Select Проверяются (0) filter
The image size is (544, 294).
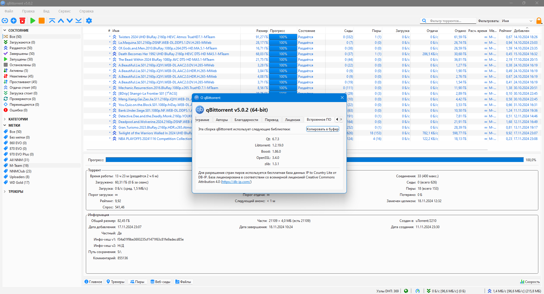point(42,99)
